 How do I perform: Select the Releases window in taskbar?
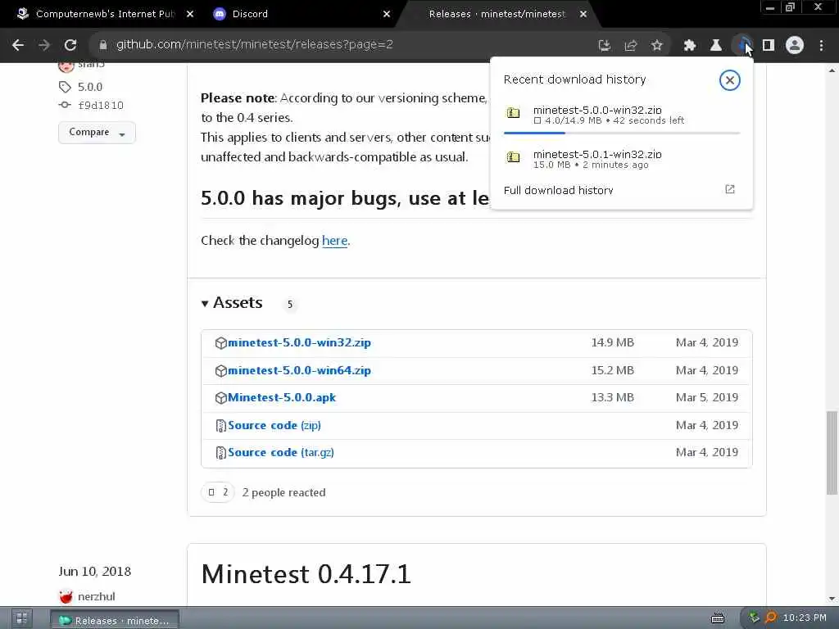pyautogui.click(x=115, y=621)
